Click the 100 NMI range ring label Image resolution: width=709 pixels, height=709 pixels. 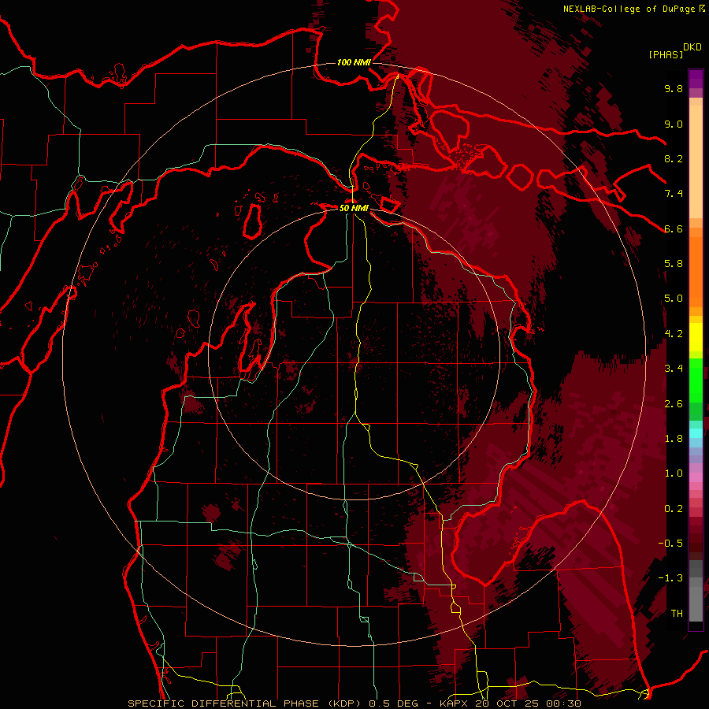coord(354,62)
